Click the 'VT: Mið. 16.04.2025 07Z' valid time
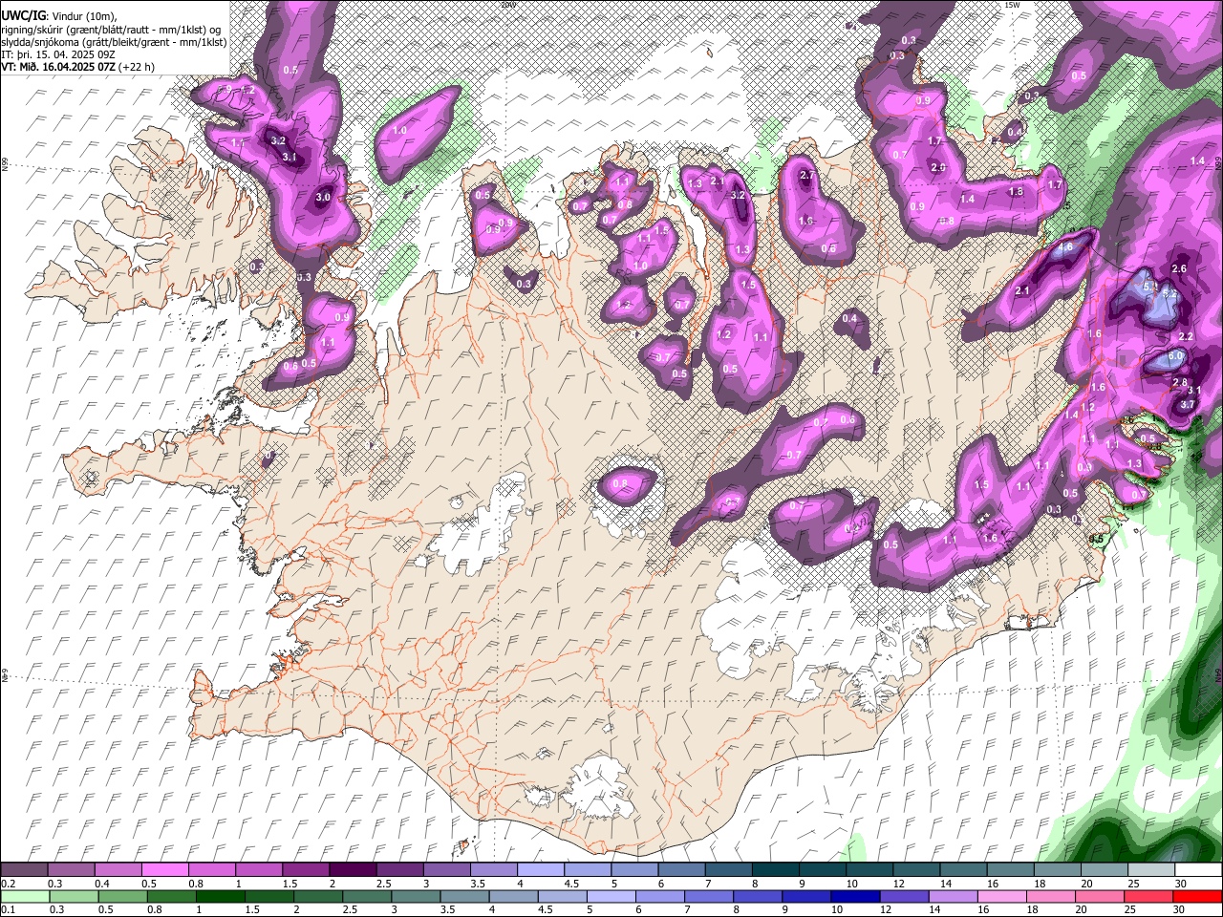1223x917 pixels. tap(59, 68)
